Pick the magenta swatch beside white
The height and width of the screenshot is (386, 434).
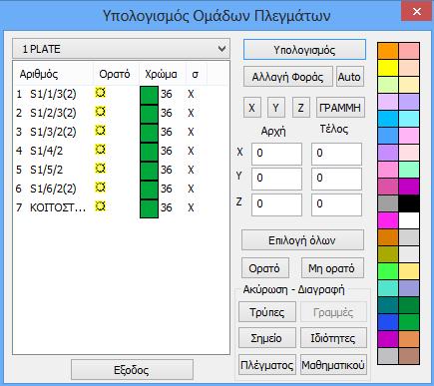[388, 220]
